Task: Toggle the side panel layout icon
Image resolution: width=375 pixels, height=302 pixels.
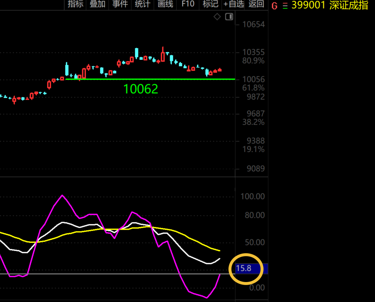Action: [x=229, y=17]
